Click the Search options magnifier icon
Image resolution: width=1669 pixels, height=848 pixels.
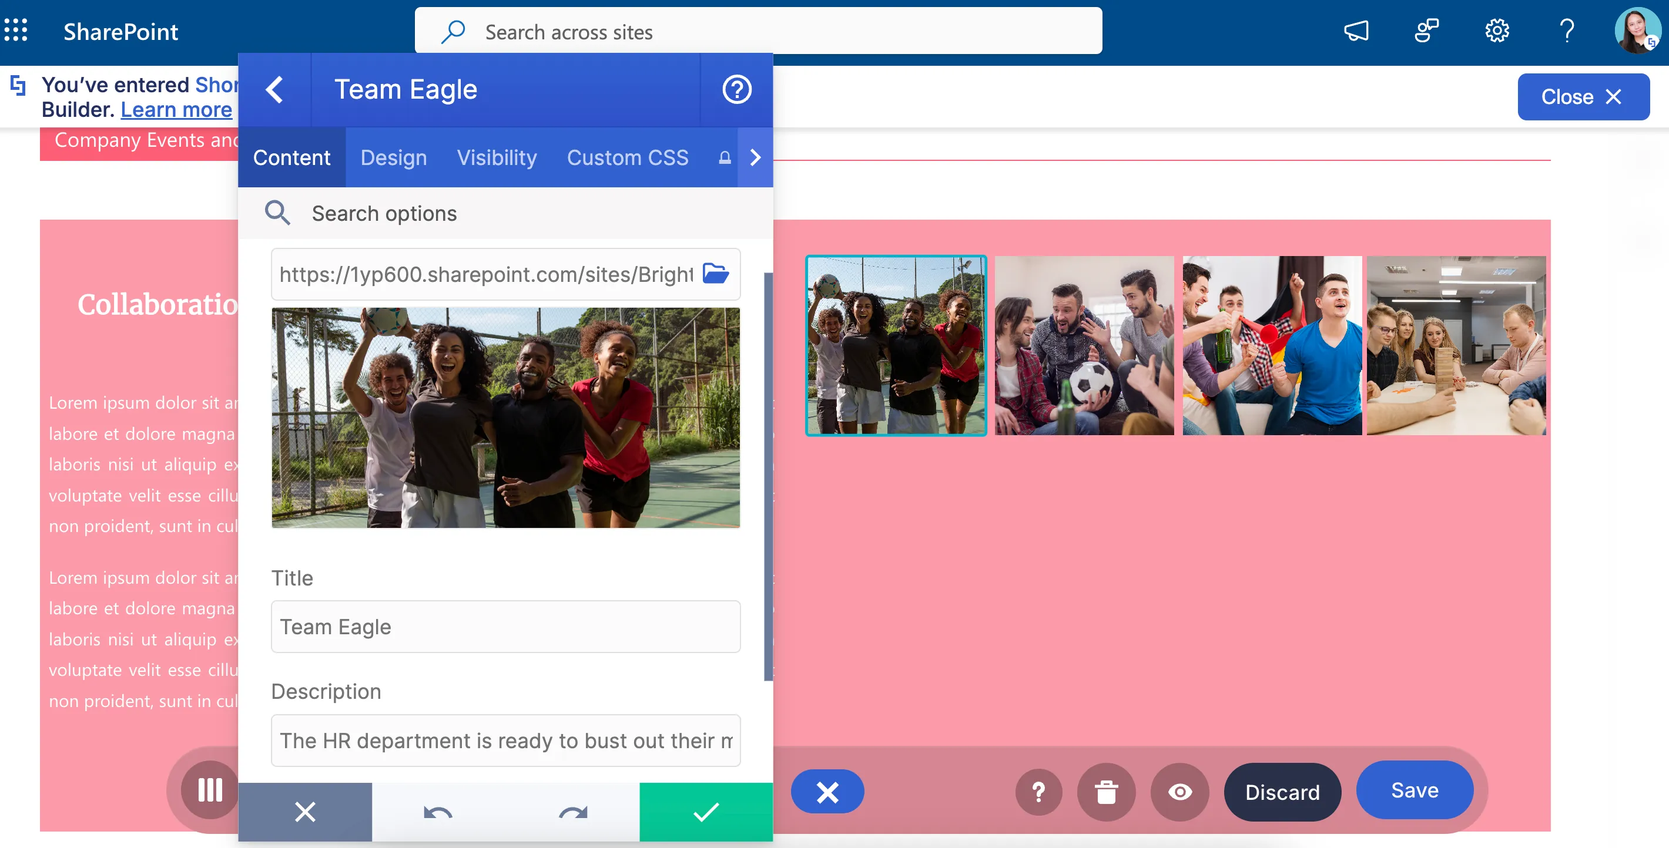[277, 213]
